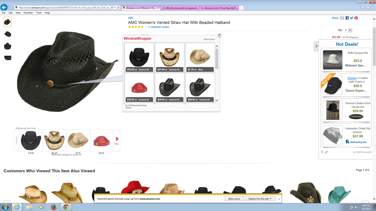This screenshot has height=211, width=376.
Task: Share the hat on Facebook
Action: click(x=347, y=18)
